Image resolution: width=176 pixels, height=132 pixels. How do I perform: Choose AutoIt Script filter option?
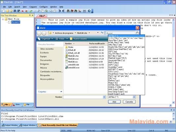pyautogui.click(x=126, y=94)
